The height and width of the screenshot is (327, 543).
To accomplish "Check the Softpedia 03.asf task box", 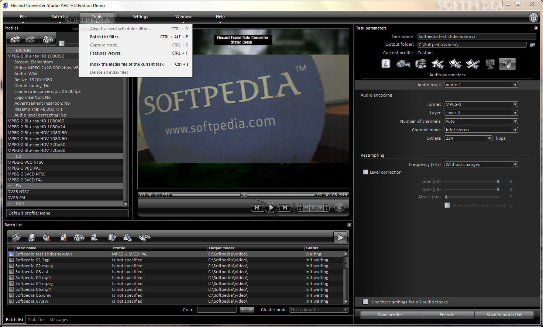I will (x=11, y=272).
